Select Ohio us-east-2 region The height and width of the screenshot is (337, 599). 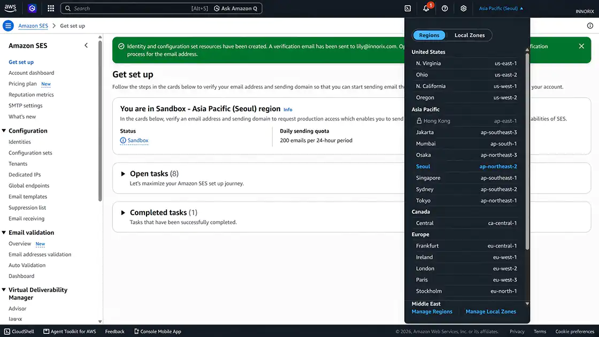point(466,75)
